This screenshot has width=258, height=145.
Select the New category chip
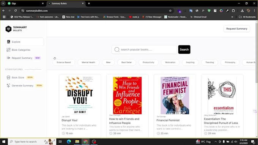(x=108, y=62)
